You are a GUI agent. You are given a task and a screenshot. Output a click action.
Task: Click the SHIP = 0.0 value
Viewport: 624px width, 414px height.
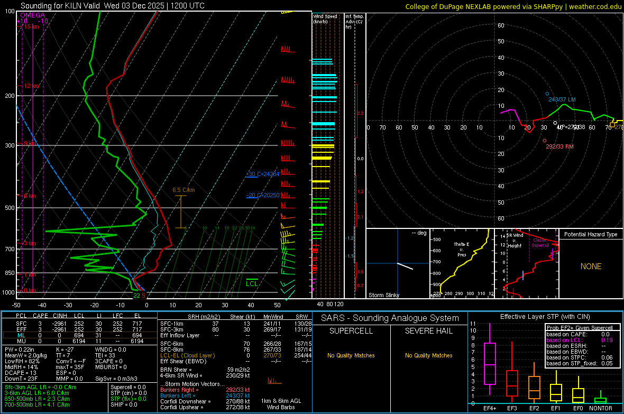coord(124,404)
